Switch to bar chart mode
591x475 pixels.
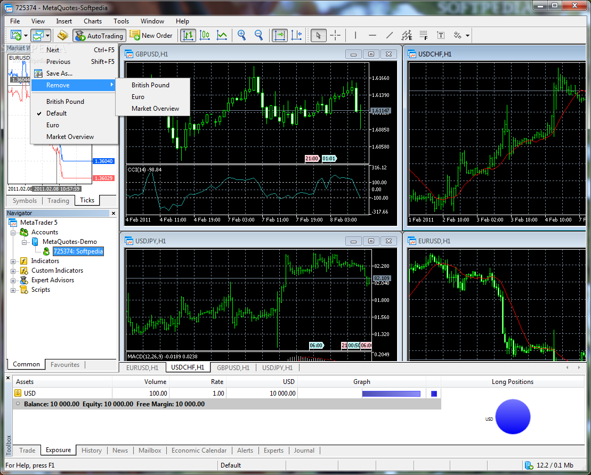[x=188, y=35]
